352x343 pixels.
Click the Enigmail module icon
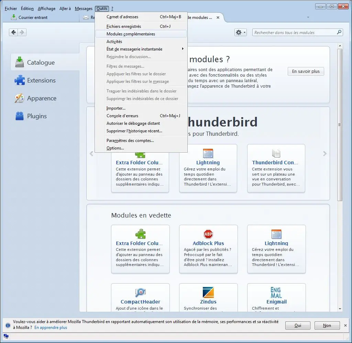(276, 292)
